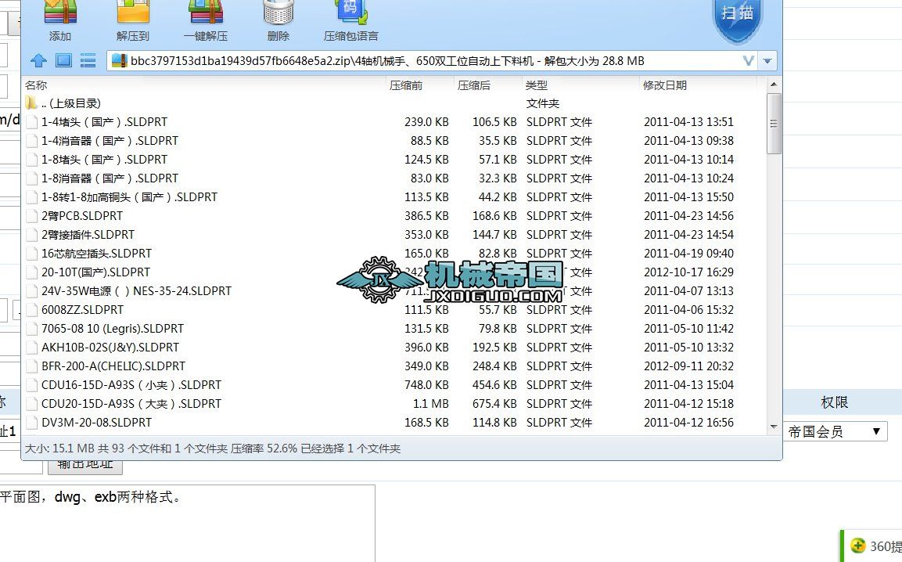The image size is (902, 562).
Task: Click the partially hidden 输出地址 button behind the window
Action: coord(85,467)
